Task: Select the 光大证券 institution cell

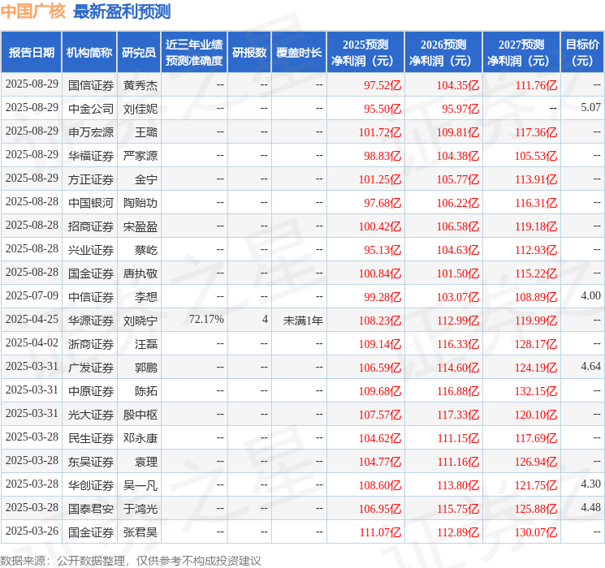Action: (91, 414)
